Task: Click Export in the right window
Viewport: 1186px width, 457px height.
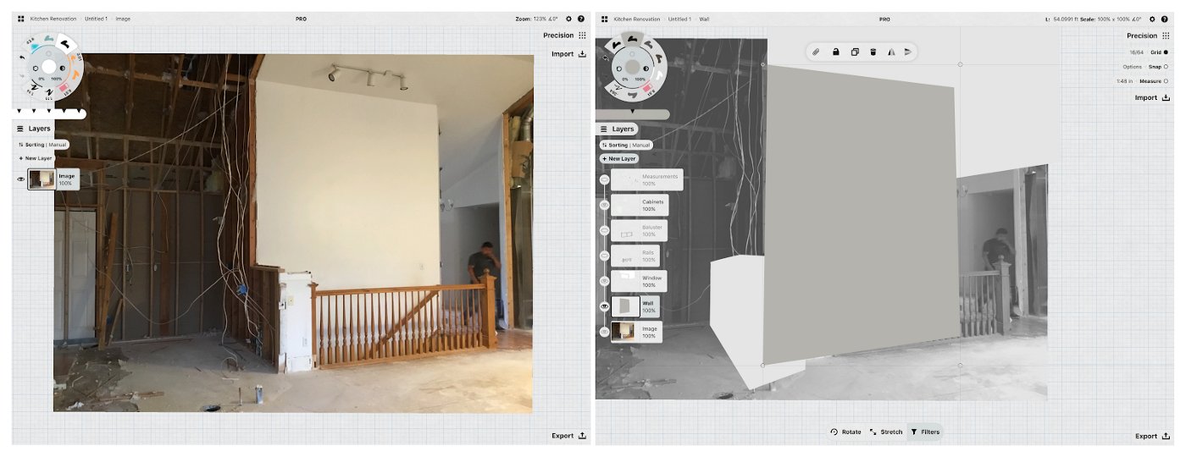Action: [1152, 437]
